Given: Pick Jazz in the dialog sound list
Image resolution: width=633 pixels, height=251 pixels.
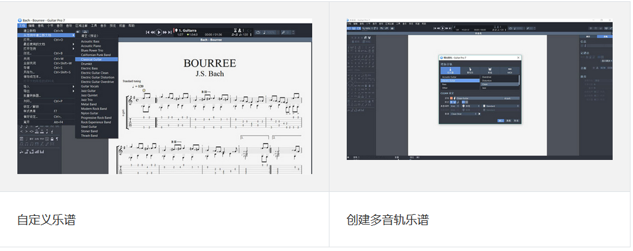Looking at the screenshot, I should pos(500,88).
